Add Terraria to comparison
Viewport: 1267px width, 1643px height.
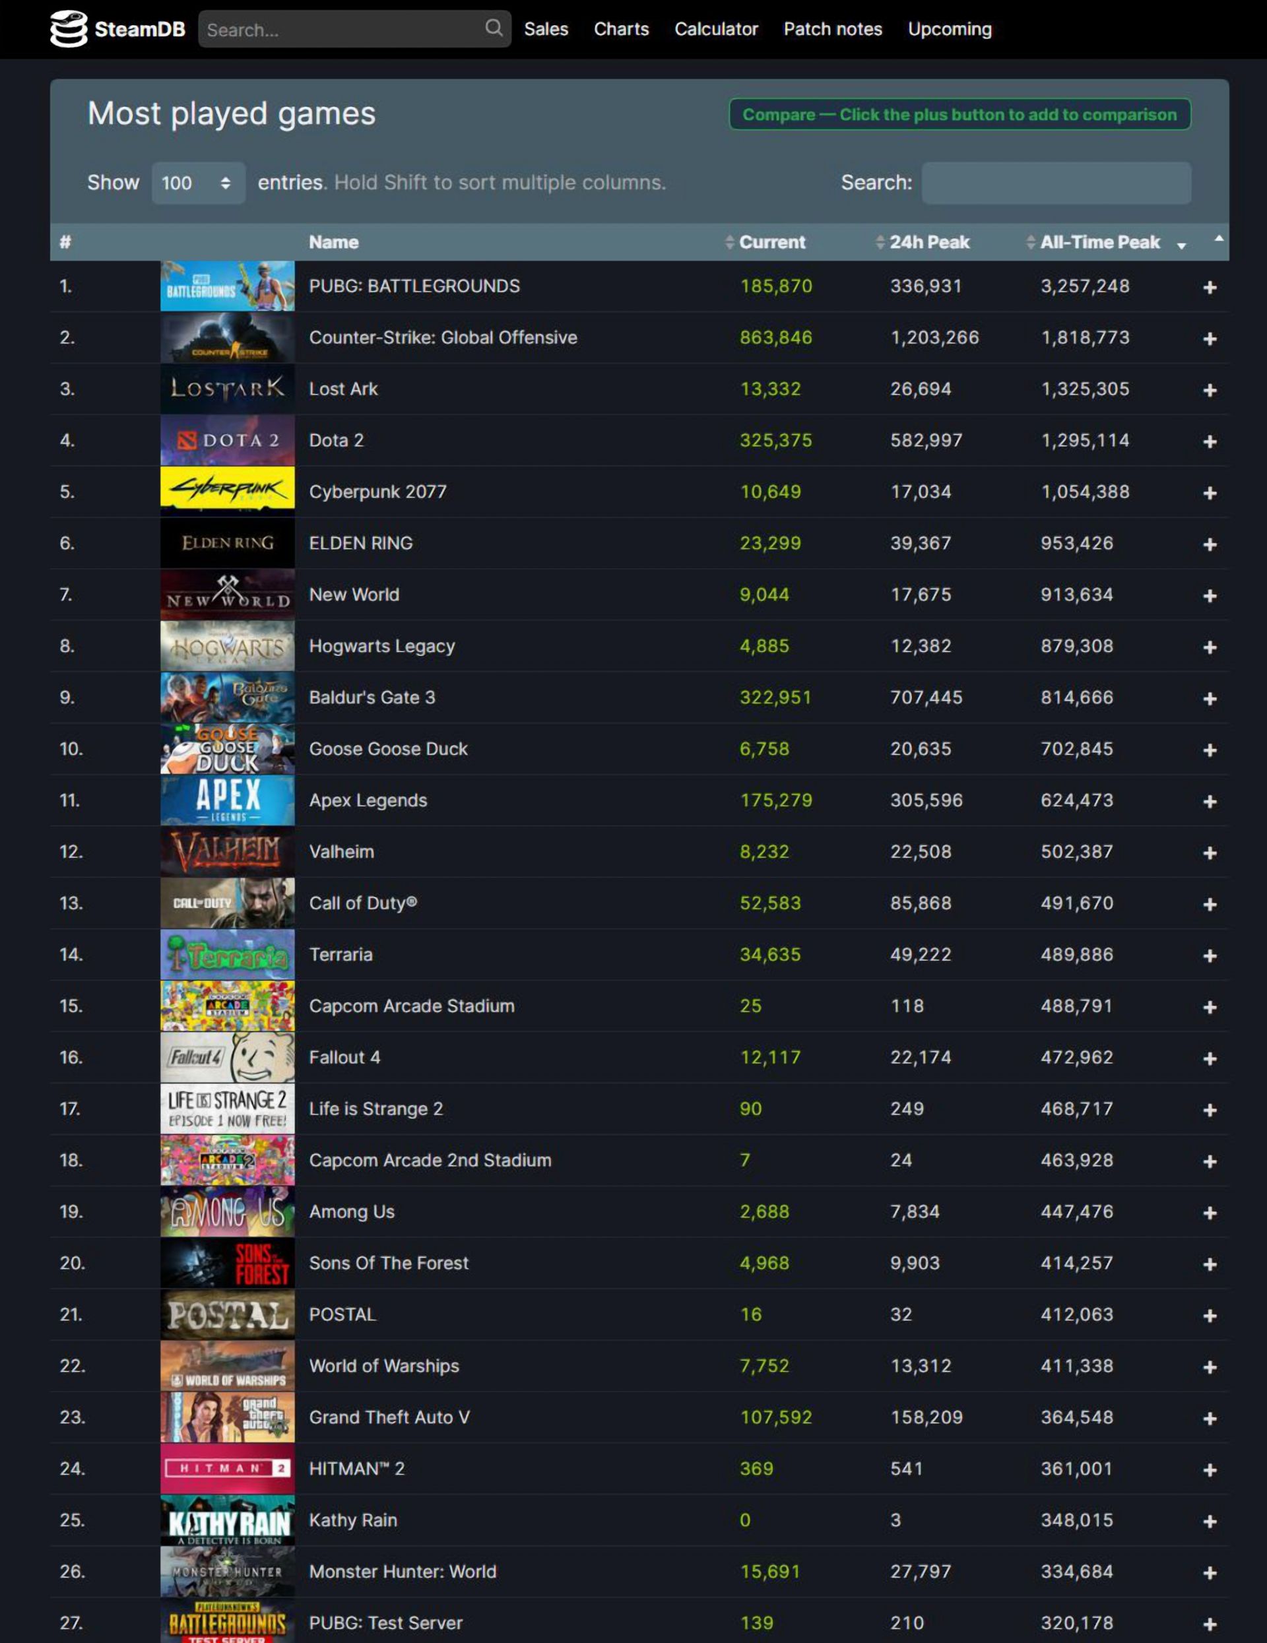(x=1209, y=956)
